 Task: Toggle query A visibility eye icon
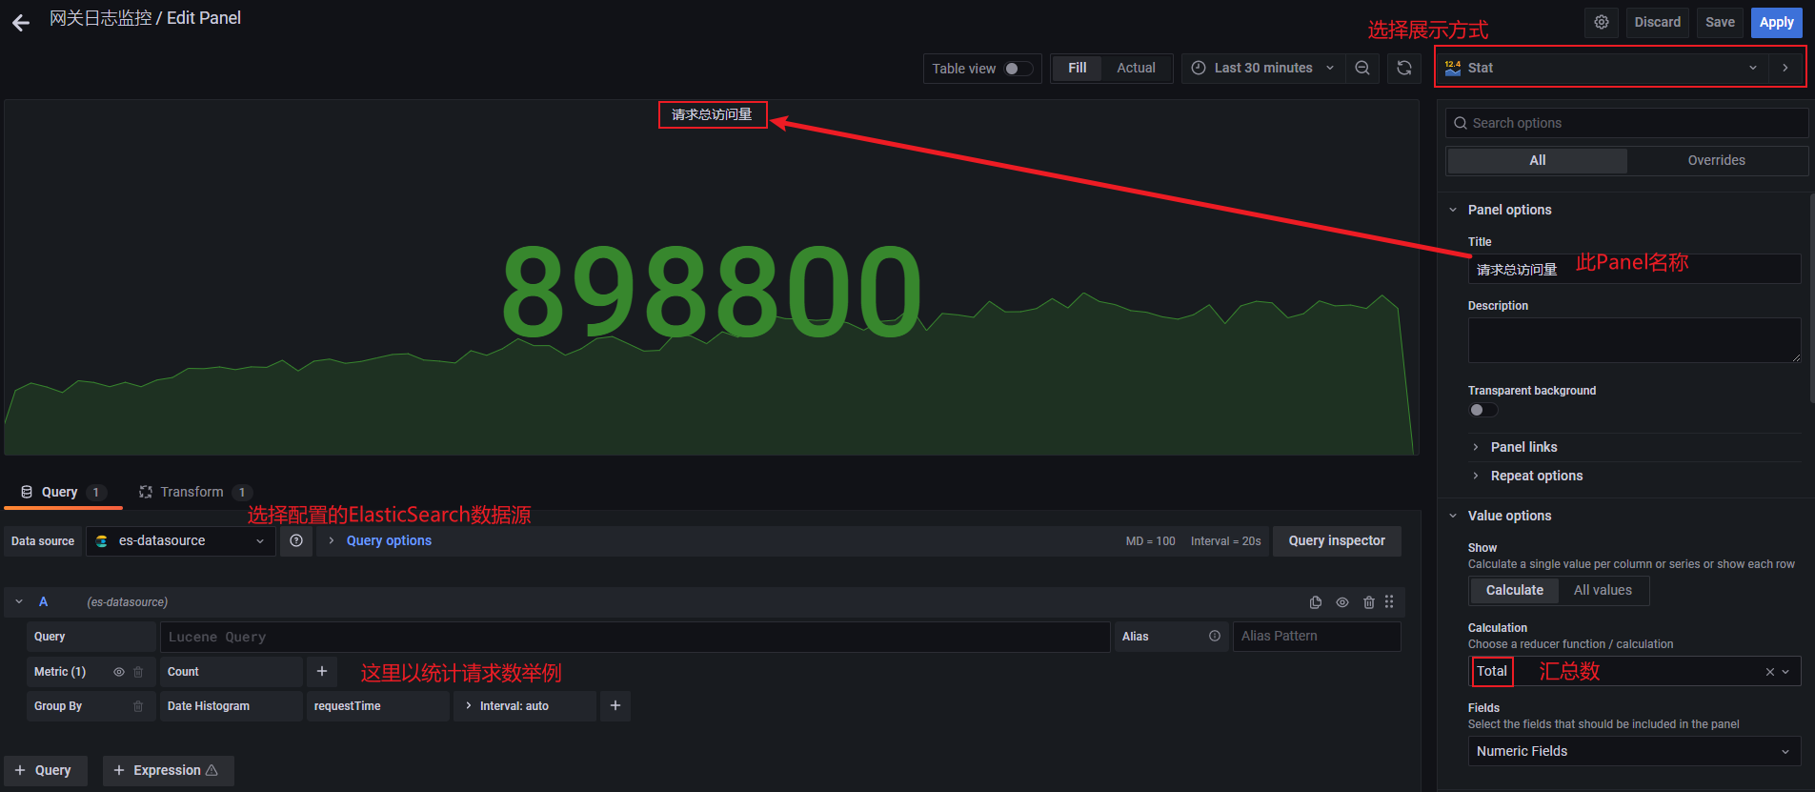(1342, 602)
